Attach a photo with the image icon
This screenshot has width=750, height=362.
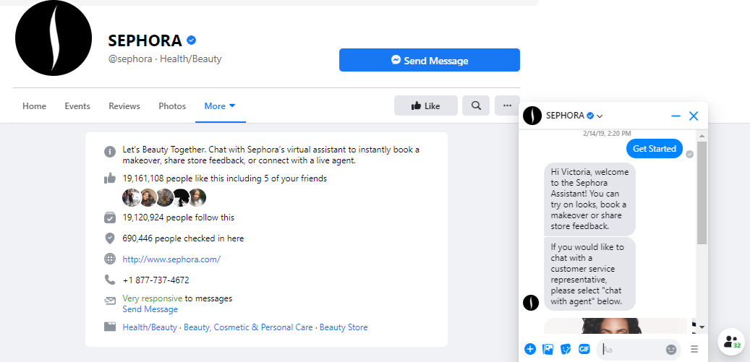click(x=547, y=349)
